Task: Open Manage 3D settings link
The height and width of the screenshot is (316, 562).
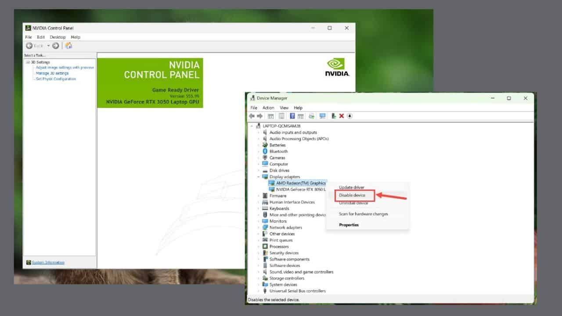Action: [x=52, y=73]
